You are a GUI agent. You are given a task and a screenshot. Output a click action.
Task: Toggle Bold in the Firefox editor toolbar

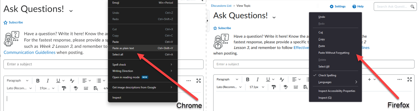(x=248, y=79)
